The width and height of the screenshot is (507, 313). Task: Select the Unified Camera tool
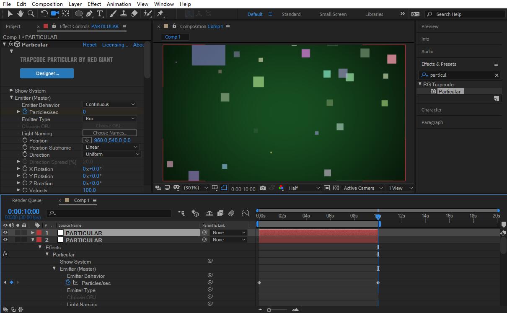[54, 14]
